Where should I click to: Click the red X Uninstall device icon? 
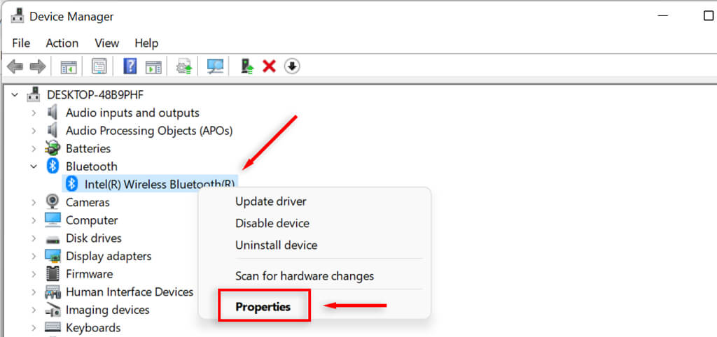coord(269,66)
